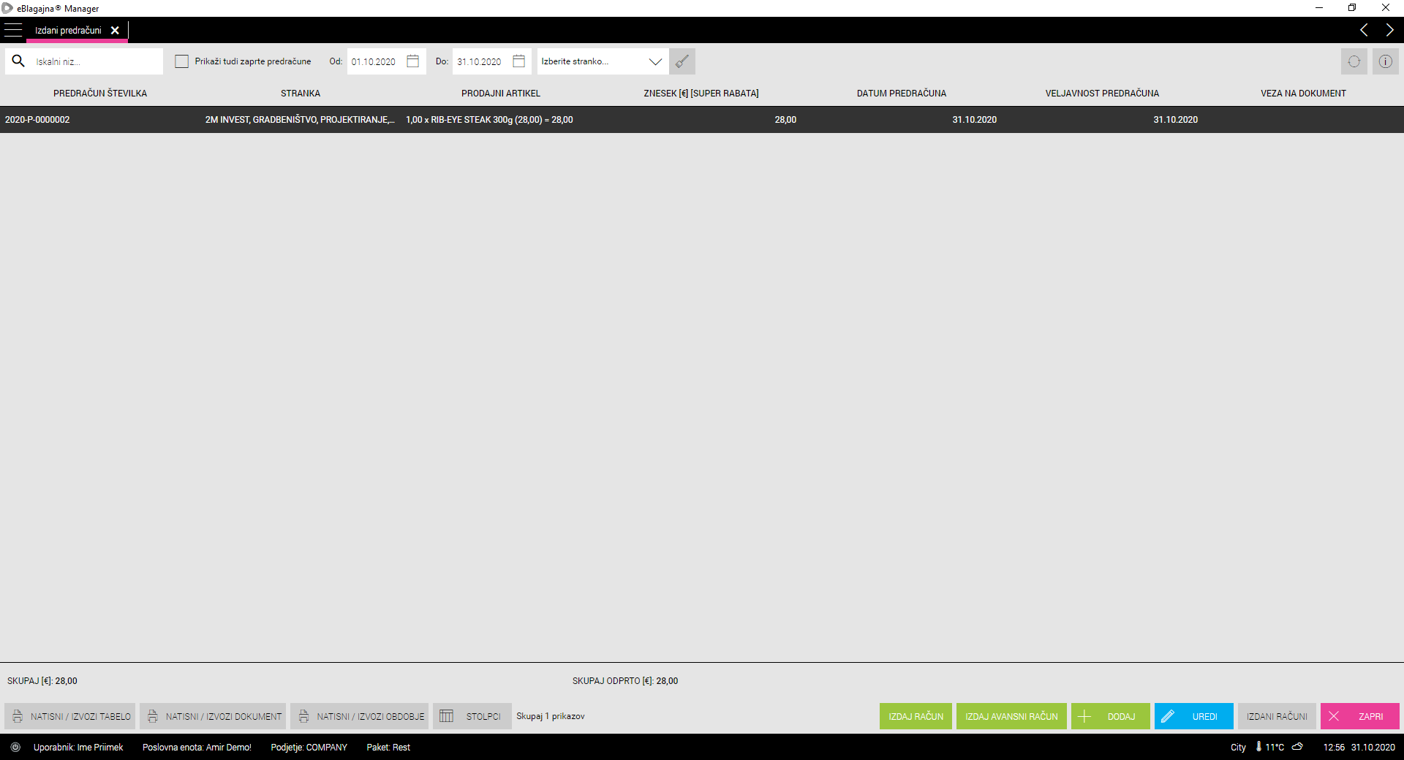Open Stolpci column settings
Screen dimensions: 1404x760
472,716
